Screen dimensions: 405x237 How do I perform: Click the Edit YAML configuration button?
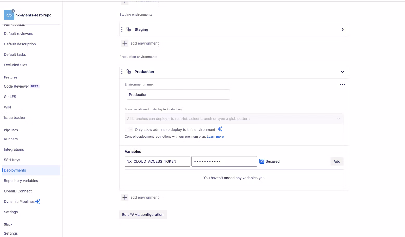pos(143,214)
